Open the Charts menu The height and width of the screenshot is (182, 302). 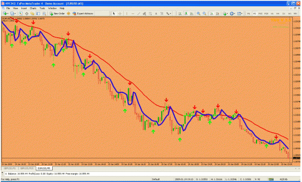coord(33,8)
